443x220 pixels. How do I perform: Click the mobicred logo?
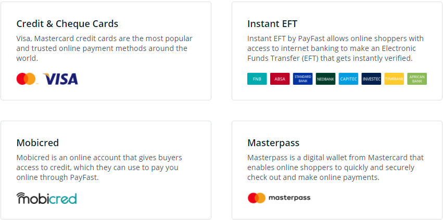(x=47, y=198)
